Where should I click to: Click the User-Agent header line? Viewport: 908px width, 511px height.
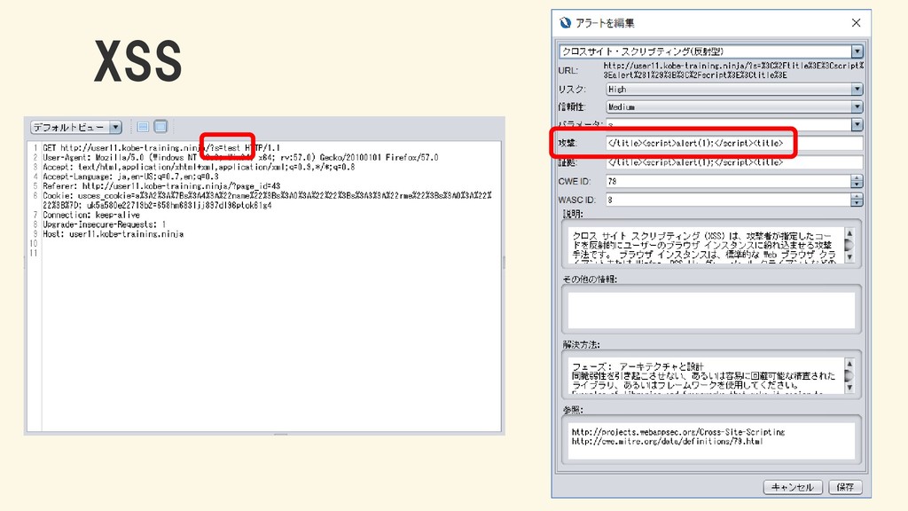tap(240, 158)
